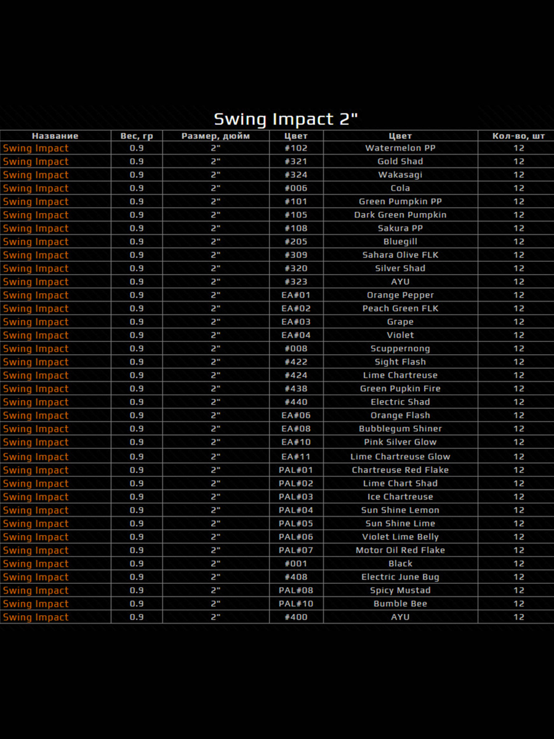The image size is (554, 739).
Task: Select the "PAL#10" code cell
Action: [x=295, y=604]
